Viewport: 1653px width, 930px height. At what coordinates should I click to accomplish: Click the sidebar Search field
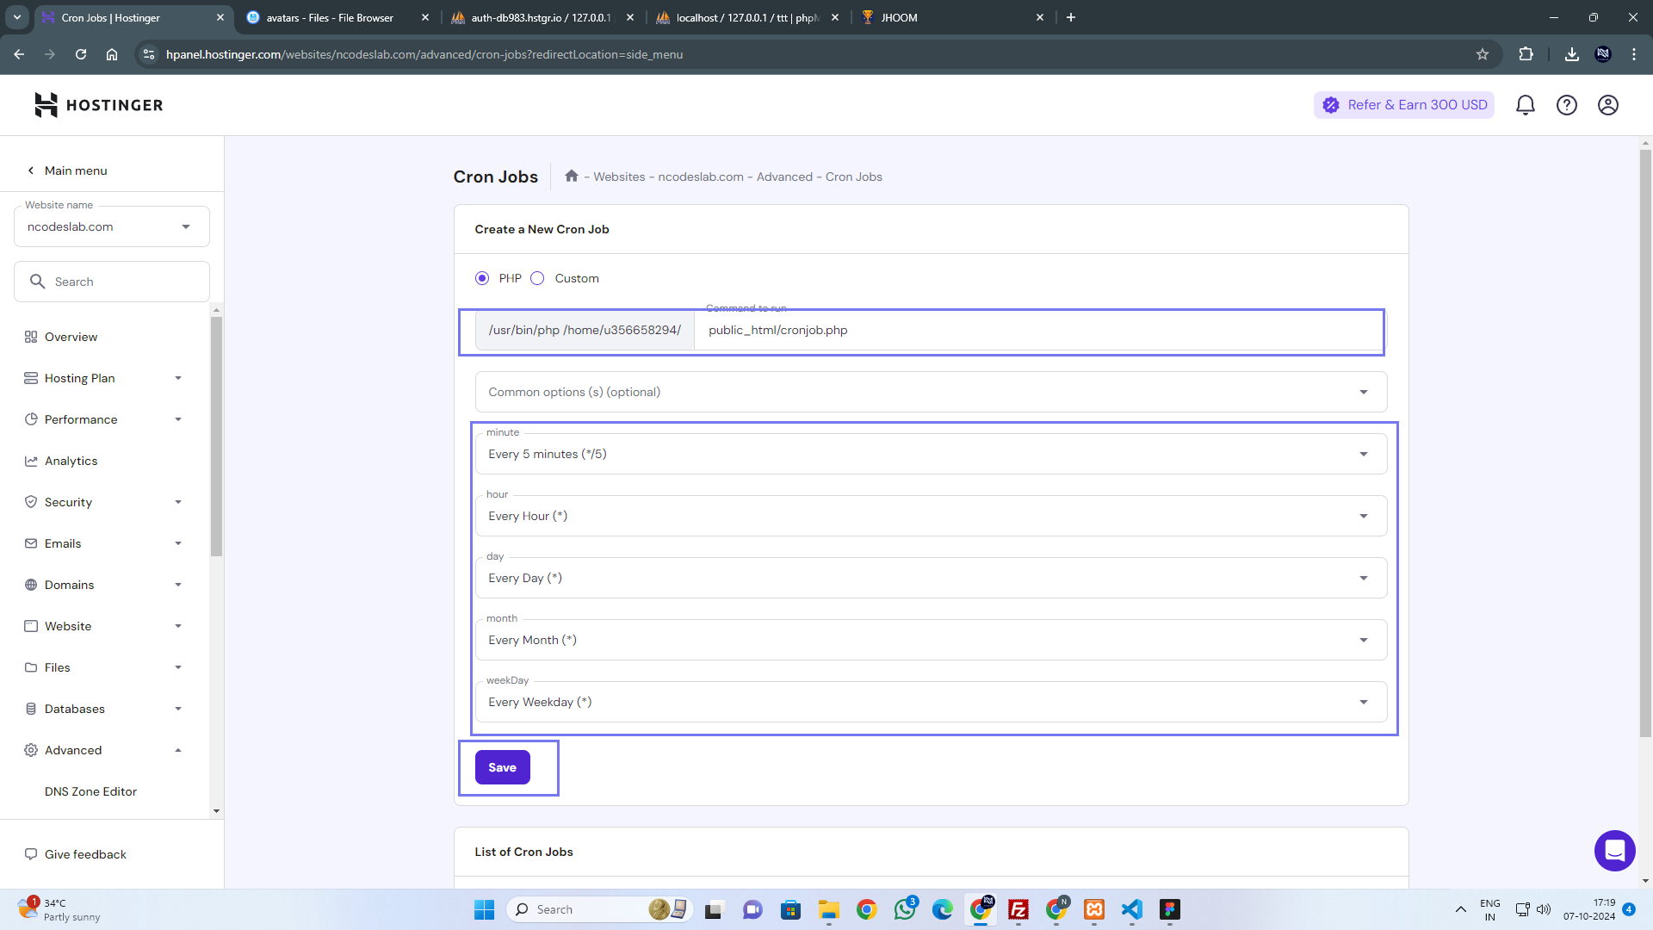112,282
